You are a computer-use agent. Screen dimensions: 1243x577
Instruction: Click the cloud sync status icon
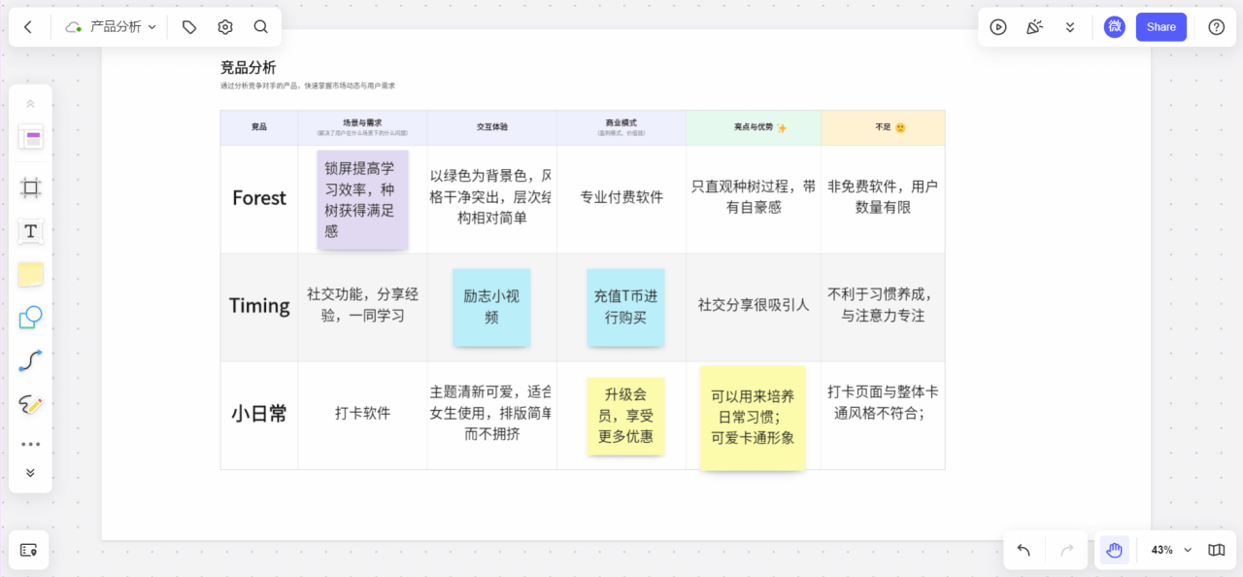pyautogui.click(x=73, y=27)
